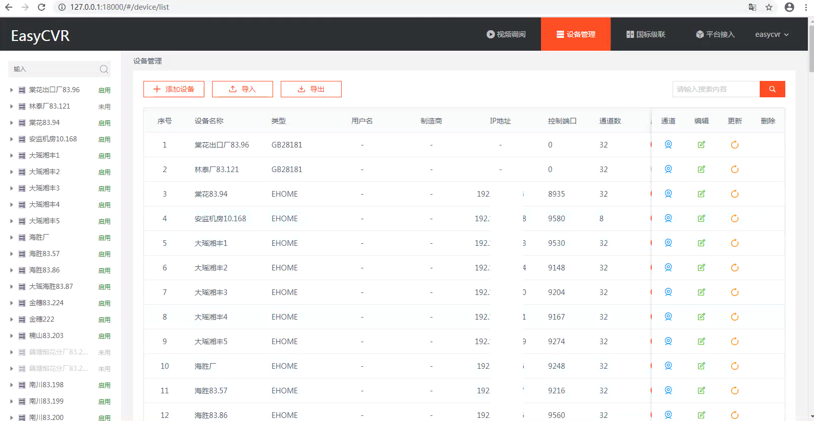The width and height of the screenshot is (814, 421).
Task: Click the EasyCVR logo
Action: point(40,36)
